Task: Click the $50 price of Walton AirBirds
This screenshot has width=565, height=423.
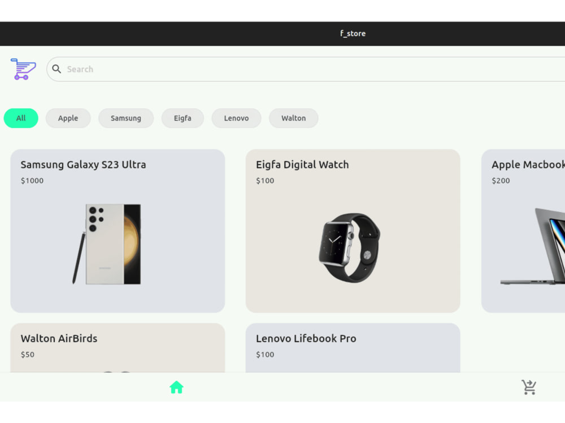Action: point(28,355)
